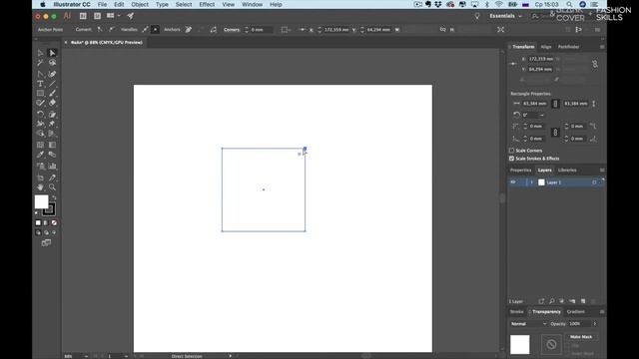Switch to the Gradient tab
Image resolution: width=639 pixels, height=359 pixels.
pyautogui.click(x=576, y=312)
